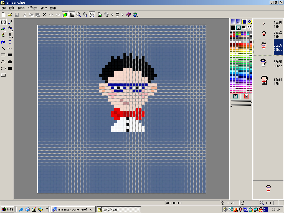Click the IconXP 1.04 taskbar button
The image size is (284, 213).
point(118,210)
